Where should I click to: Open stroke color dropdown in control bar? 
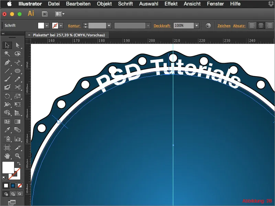(x=61, y=25)
